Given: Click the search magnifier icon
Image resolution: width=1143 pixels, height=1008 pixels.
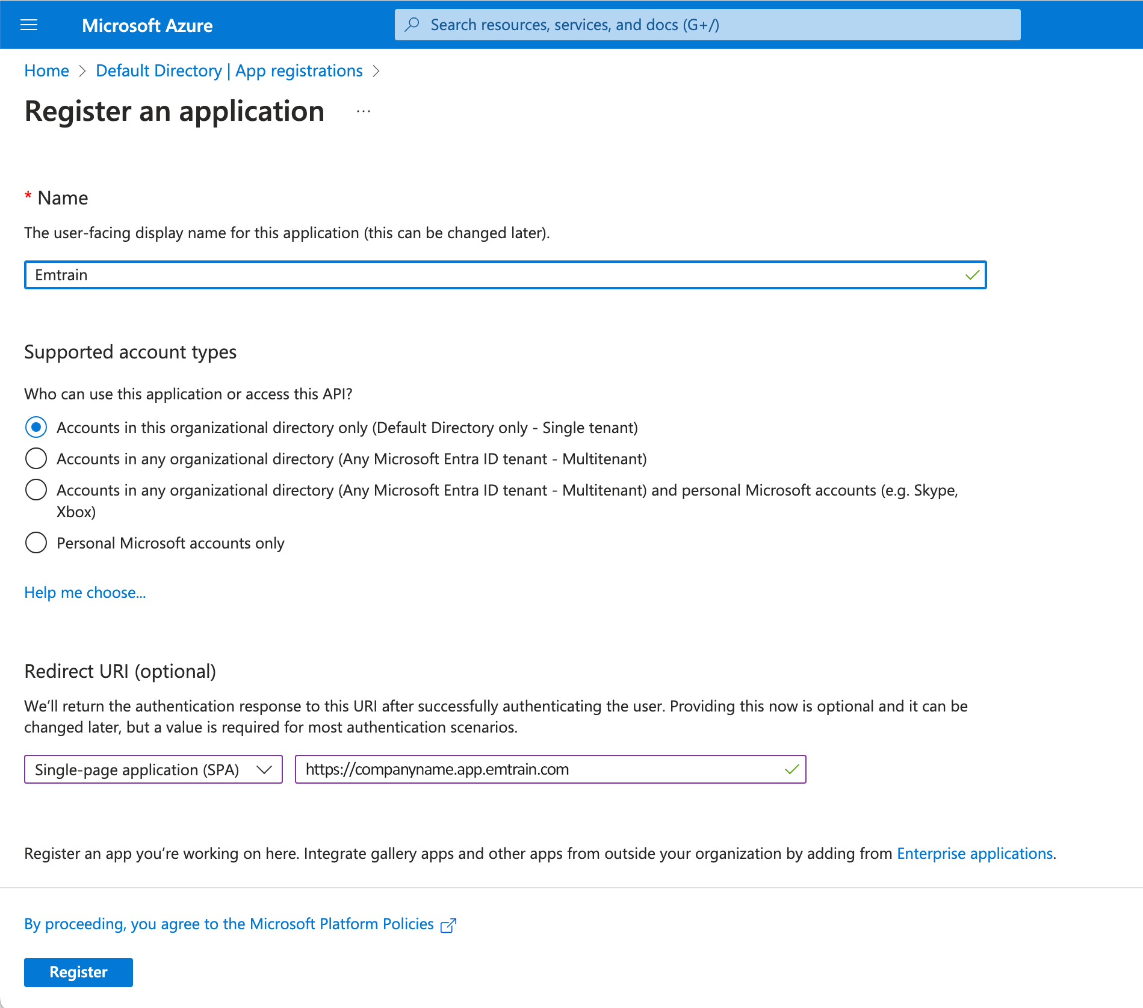Looking at the screenshot, I should [x=412, y=25].
